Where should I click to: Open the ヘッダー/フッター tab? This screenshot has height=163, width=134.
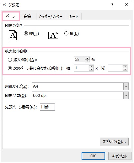pyautogui.click(x=51, y=16)
